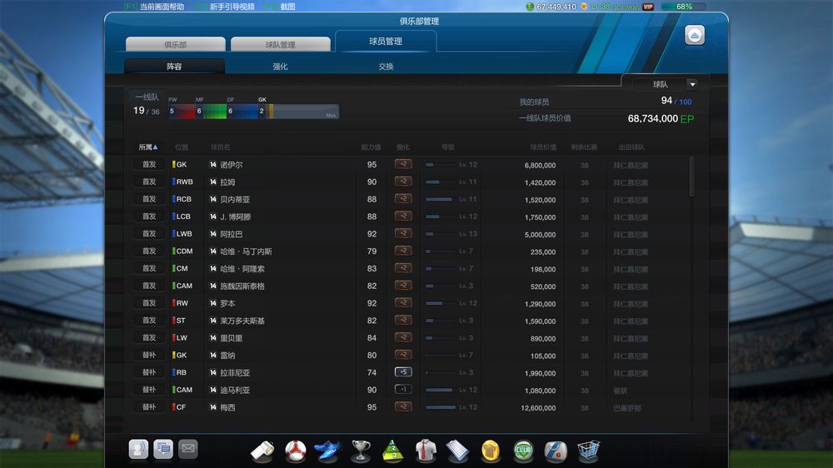Click the 14 season icon beside 里贝里

pyautogui.click(x=213, y=338)
